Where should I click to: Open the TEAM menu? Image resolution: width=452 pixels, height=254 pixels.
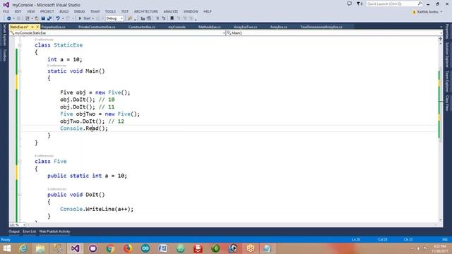[x=95, y=11]
